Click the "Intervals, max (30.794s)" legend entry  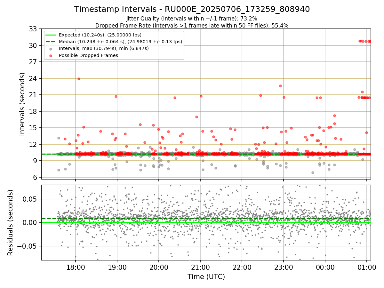click(x=104, y=48)
